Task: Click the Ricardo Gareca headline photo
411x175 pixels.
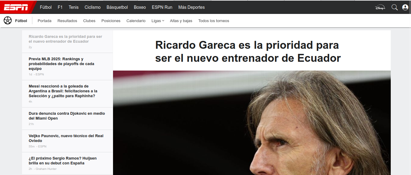Action: tap(252, 123)
